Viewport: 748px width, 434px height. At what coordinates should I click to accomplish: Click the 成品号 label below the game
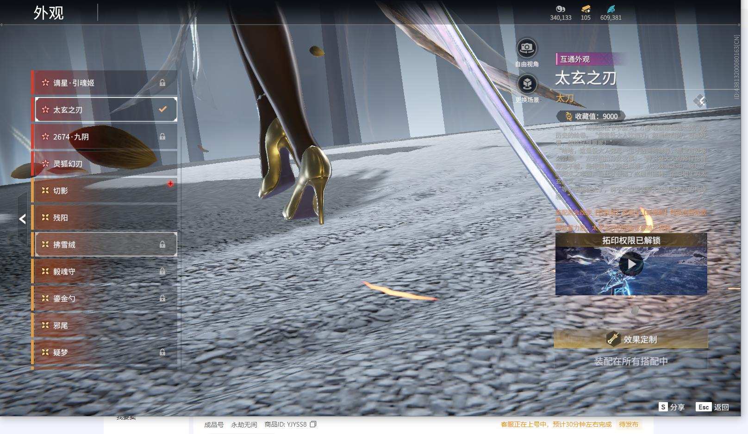[x=214, y=424]
